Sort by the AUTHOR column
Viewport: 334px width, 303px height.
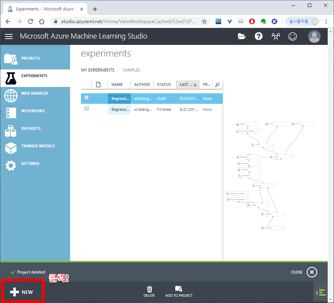tap(142, 85)
